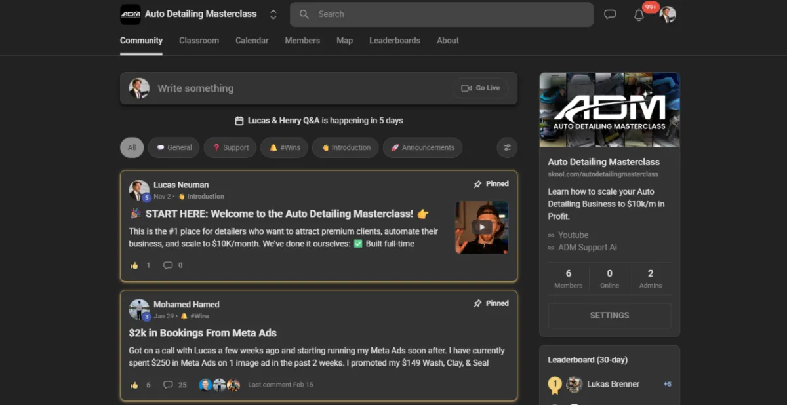Open the $2k in Bookings From Meta Ads post
The height and width of the screenshot is (405, 787).
[x=203, y=333]
